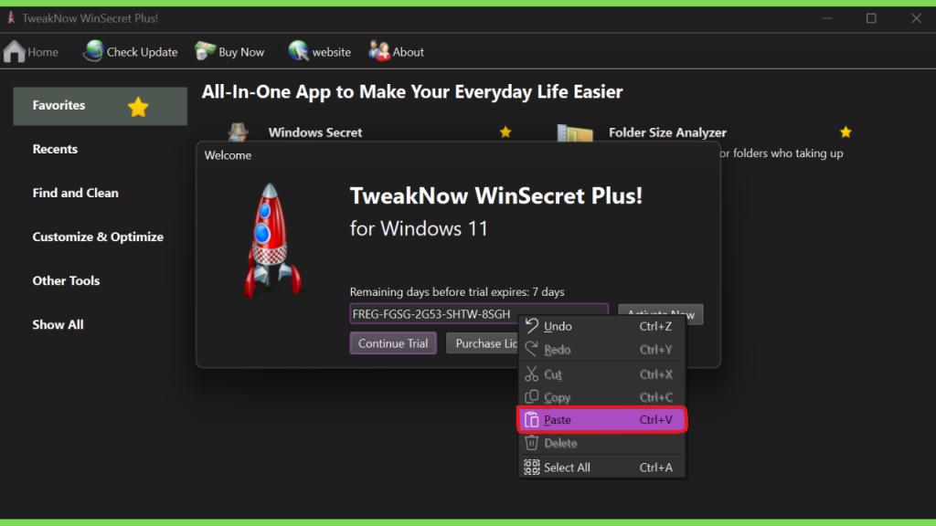Click the 'for Windows 11' subtitle text
The width and height of the screenshot is (936, 526).
[419, 228]
